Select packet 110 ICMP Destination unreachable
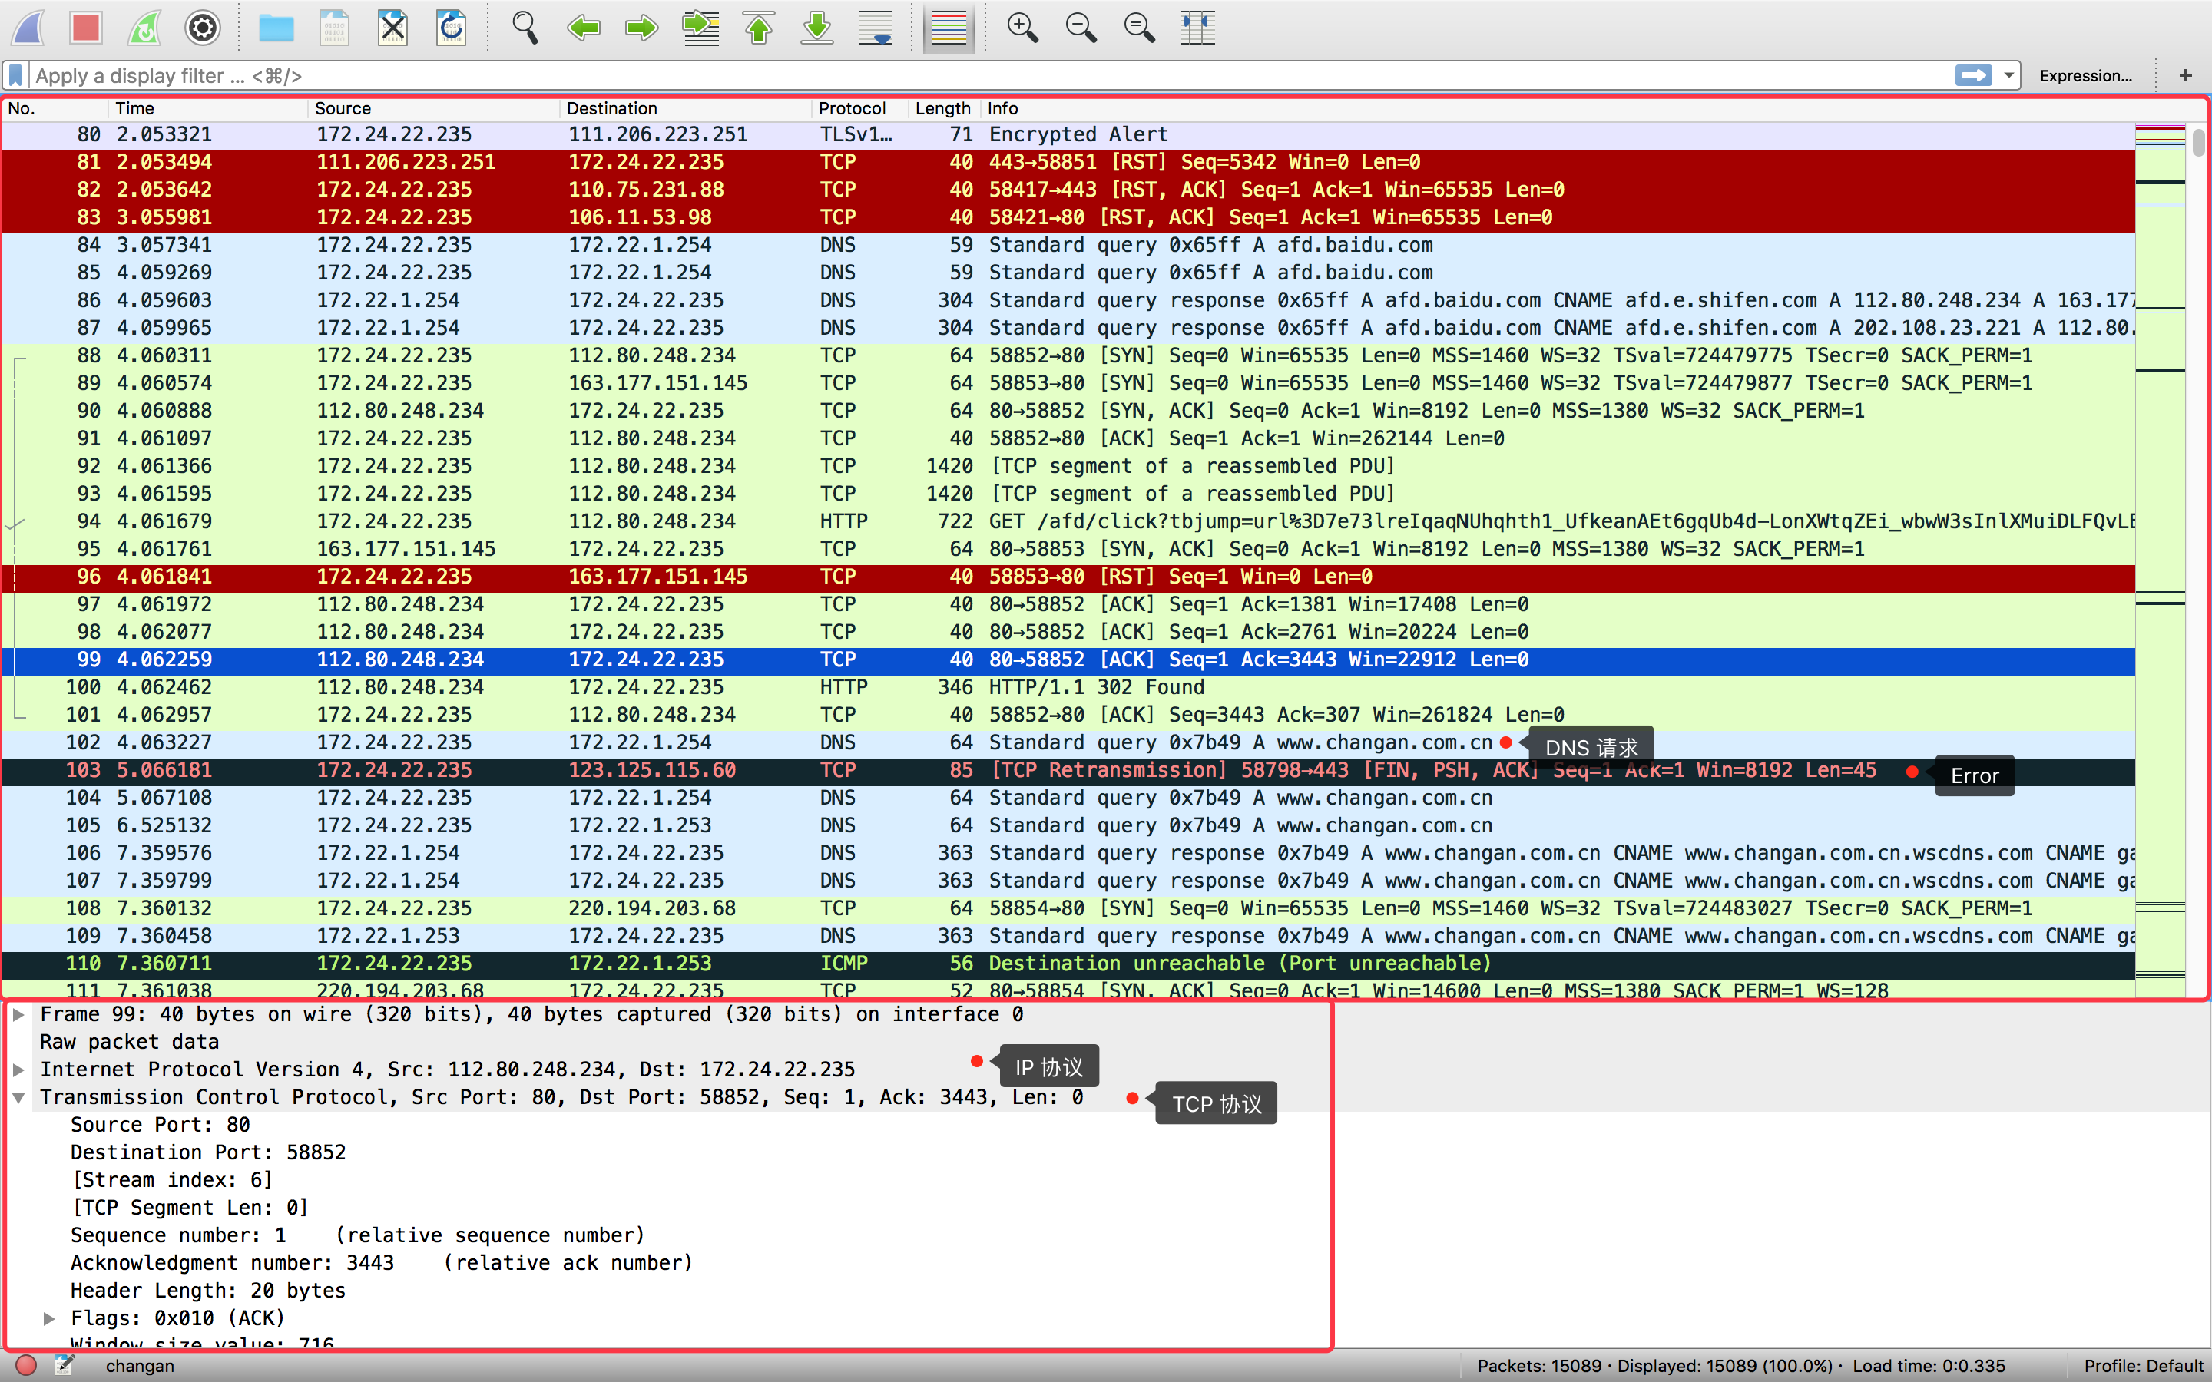Screen dimensions: 2212x1382 pyautogui.click(x=1068, y=964)
